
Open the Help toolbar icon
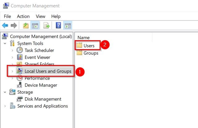coord(58,25)
